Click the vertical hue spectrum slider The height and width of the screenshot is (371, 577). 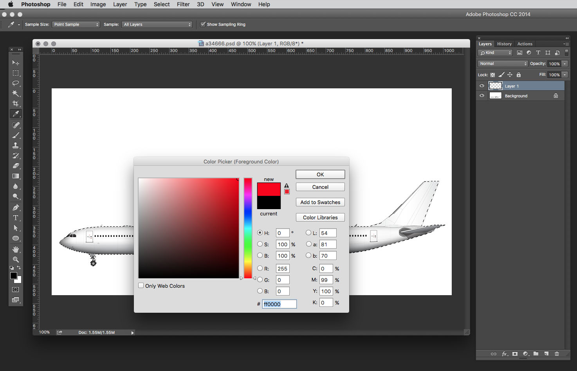(x=248, y=228)
